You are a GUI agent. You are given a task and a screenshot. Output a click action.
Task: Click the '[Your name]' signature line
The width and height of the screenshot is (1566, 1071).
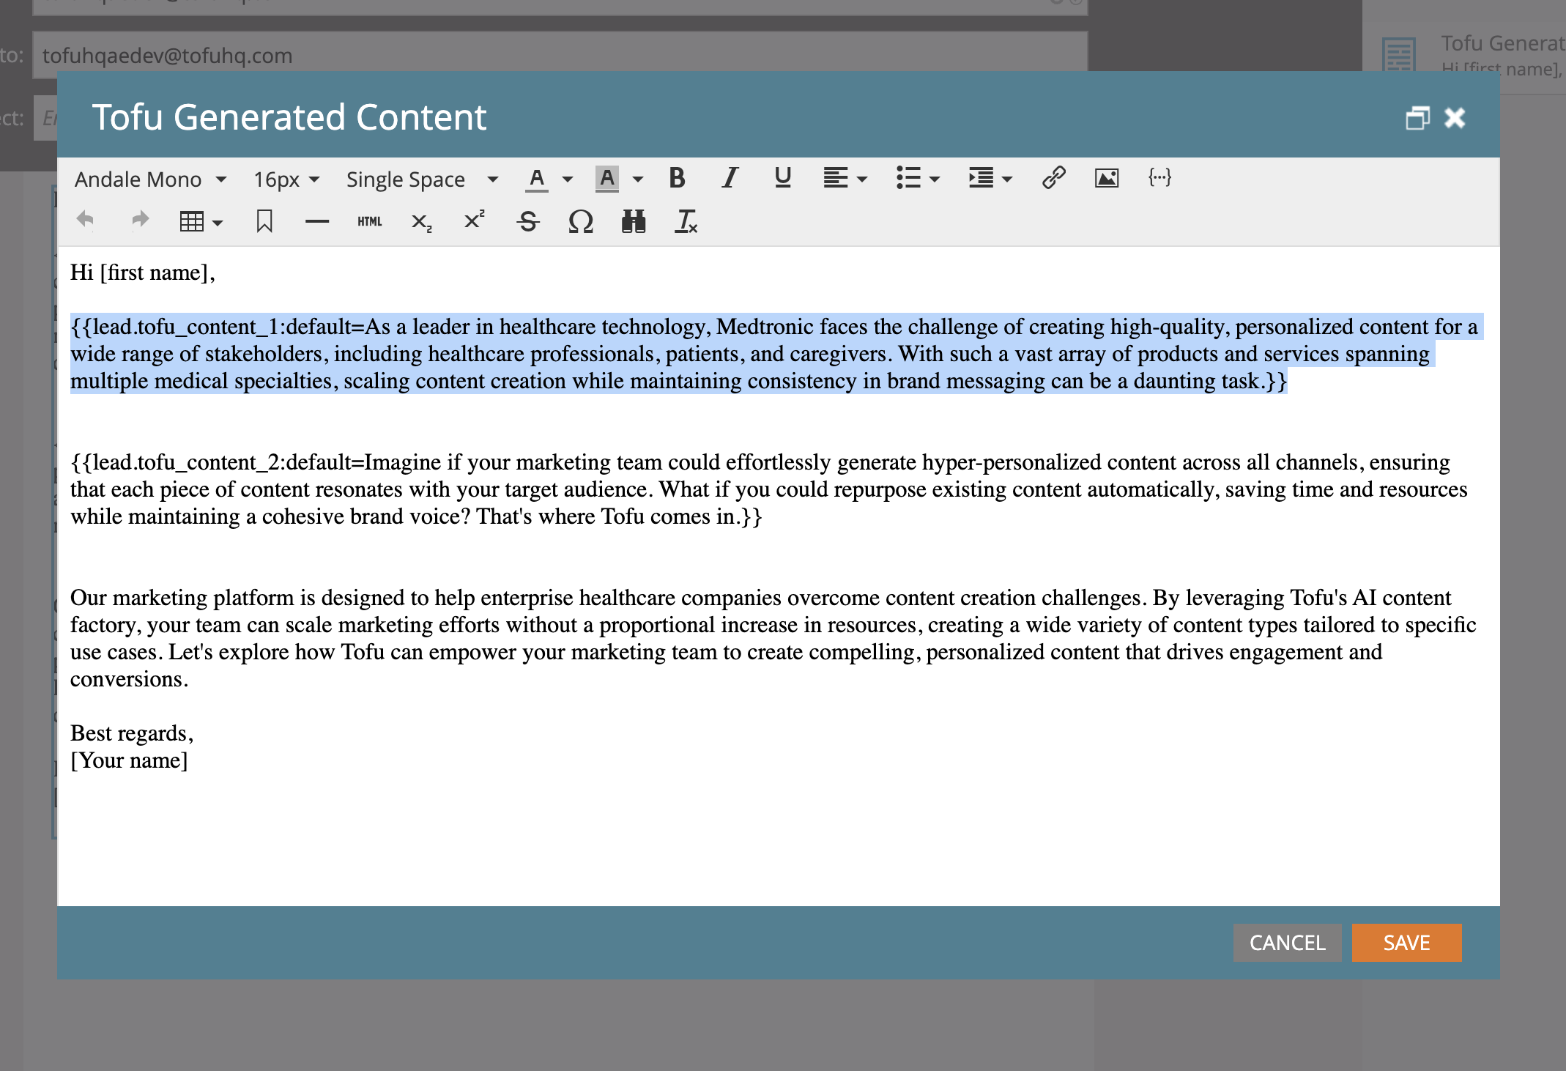coord(129,760)
